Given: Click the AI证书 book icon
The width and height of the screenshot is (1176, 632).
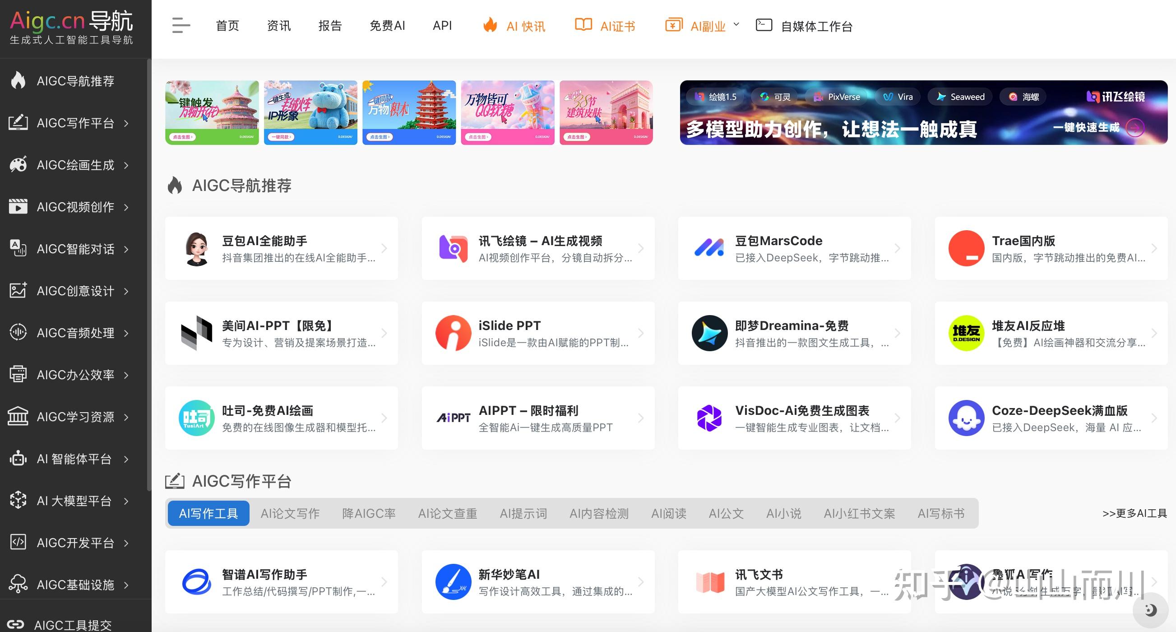Looking at the screenshot, I should pos(583,25).
